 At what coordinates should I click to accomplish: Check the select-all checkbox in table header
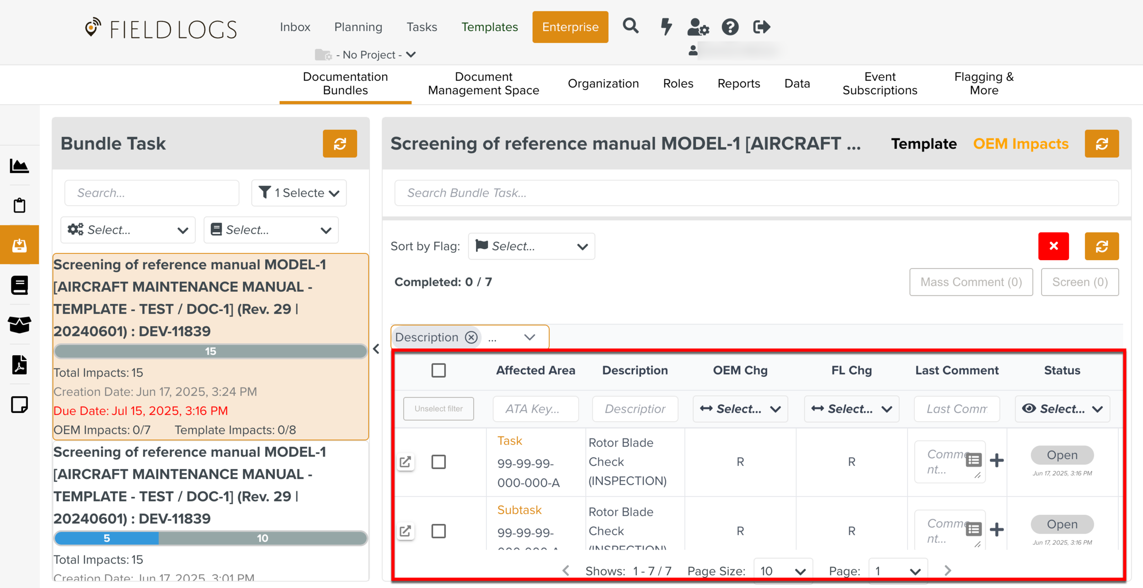[438, 370]
